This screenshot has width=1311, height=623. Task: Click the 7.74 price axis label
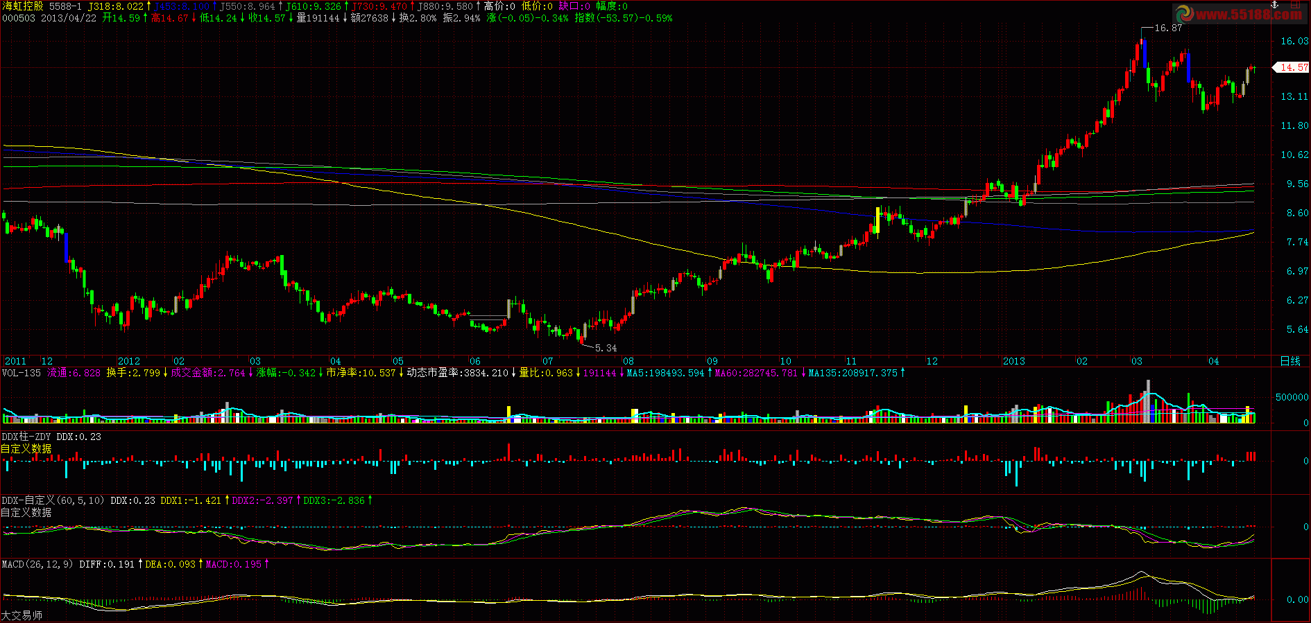1297,242
